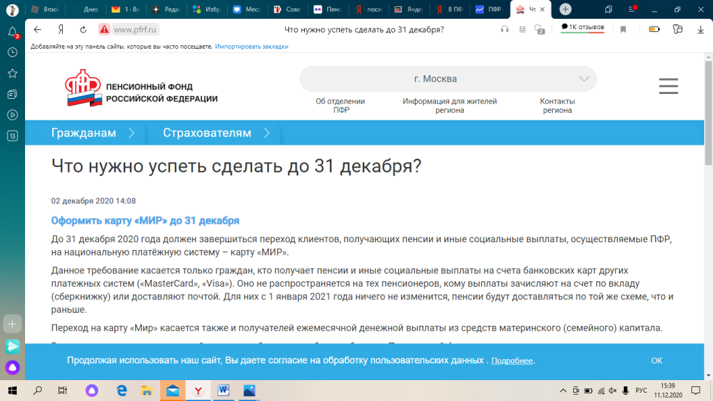This screenshot has width=713, height=401.
Task: Switch to the ПФР browser tab
Action: click(489, 9)
